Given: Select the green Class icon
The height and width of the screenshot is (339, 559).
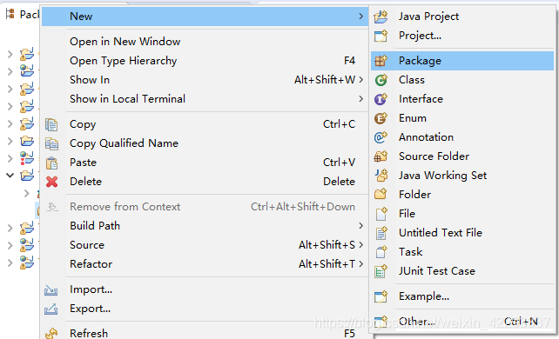Looking at the screenshot, I should (x=381, y=80).
